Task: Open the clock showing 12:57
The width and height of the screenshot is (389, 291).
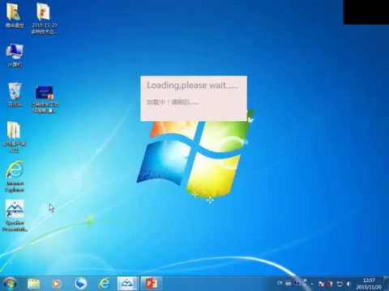Action: click(x=369, y=284)
